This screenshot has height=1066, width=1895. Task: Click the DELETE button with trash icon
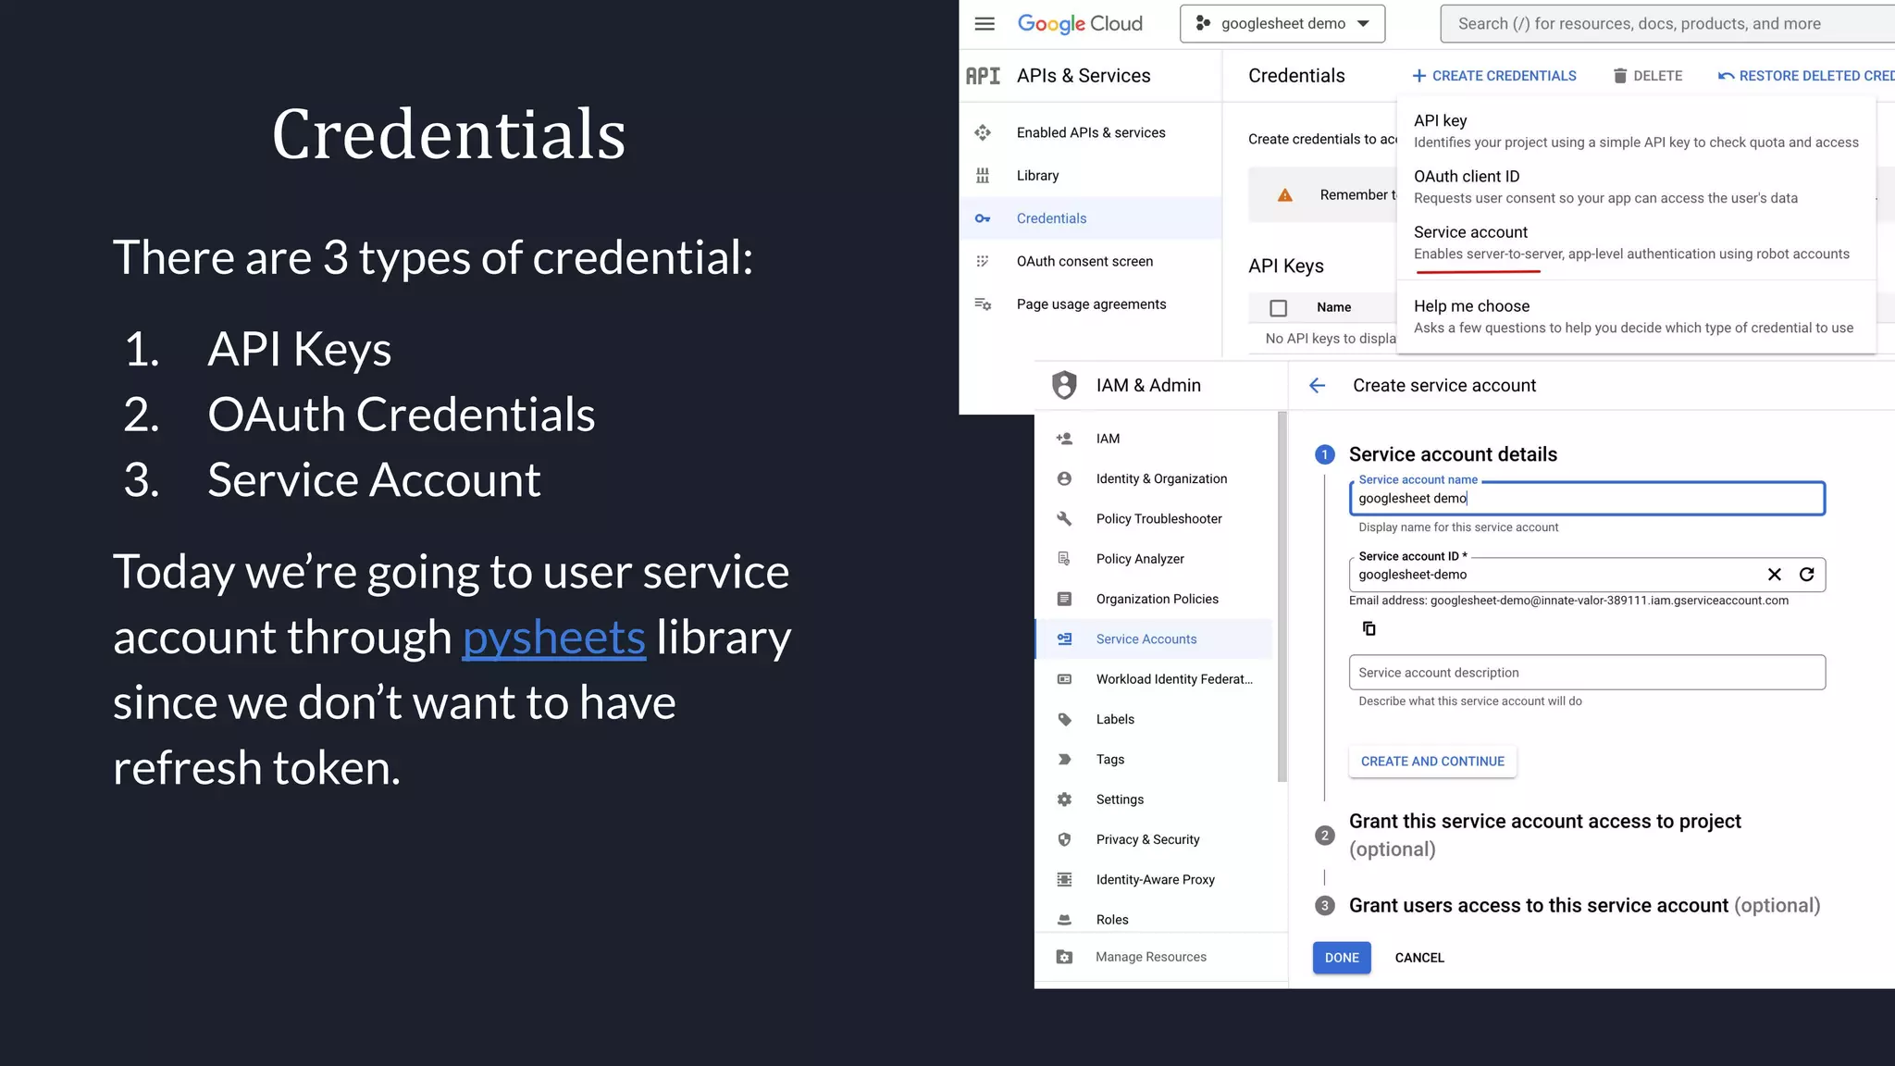point(1648,76)
